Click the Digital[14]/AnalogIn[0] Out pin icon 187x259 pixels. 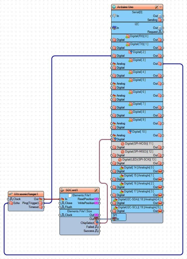pyautogui.click(x=160, y=171)
